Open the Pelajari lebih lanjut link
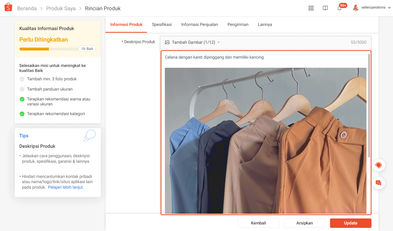393x231 pixels. (x=65, y=187)
